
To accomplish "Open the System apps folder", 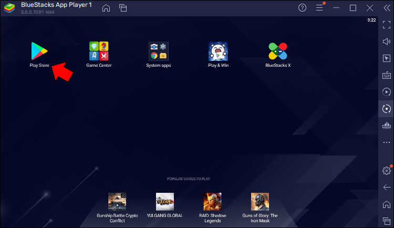I will click(x=158, y=51).
